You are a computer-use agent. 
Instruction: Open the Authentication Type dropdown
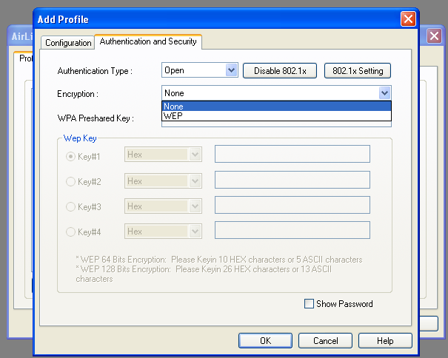230,71
